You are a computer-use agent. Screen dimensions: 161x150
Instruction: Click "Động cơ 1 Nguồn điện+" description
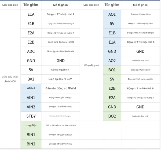point(141,15)
